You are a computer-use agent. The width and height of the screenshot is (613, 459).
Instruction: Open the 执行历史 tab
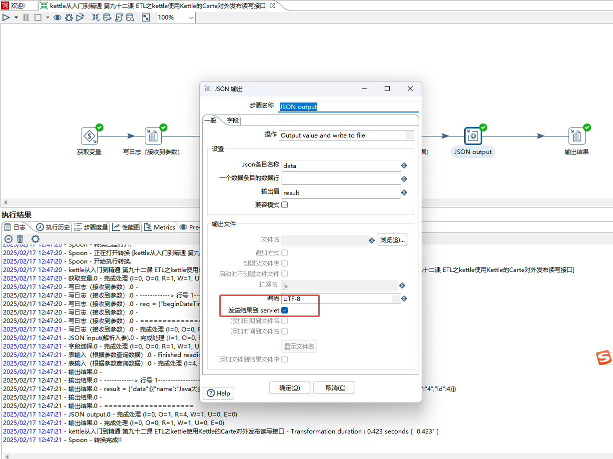coord(53,227)
